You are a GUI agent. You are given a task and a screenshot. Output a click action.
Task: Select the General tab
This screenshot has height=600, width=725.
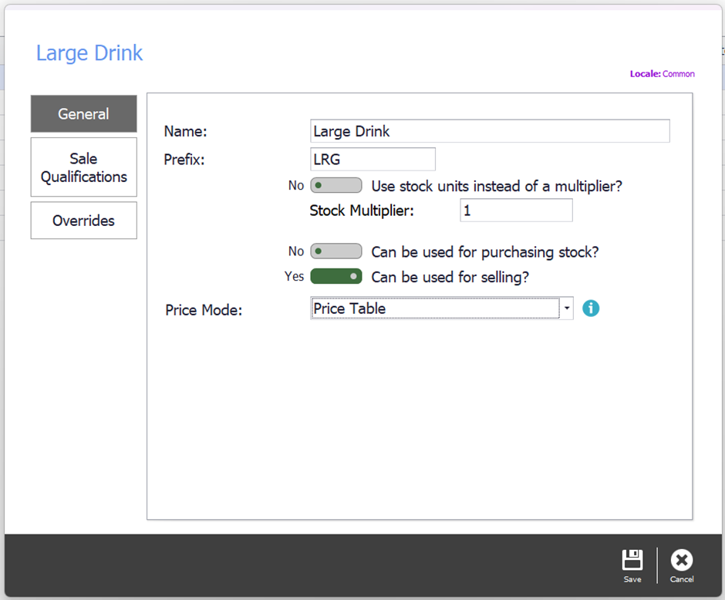[x=84, y=113]
